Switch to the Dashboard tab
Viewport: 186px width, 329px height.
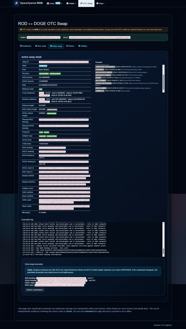point(26,46)
